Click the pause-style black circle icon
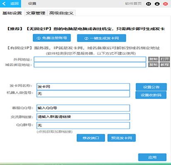 coord(149,4)
